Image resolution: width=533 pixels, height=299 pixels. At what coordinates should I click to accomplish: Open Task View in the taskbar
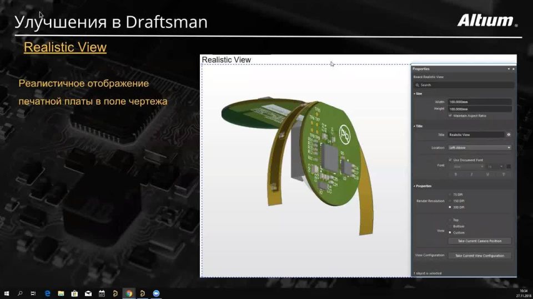point(33,293)
